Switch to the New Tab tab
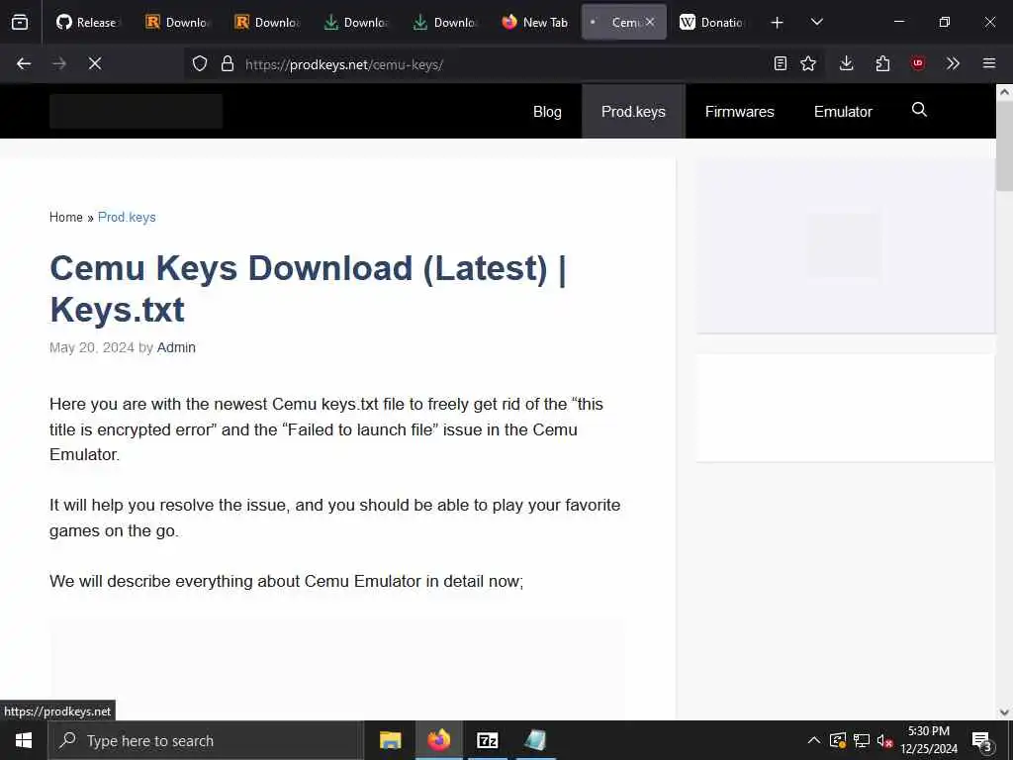This screenshot has height=760, width=1013. [x=535, y=22]
